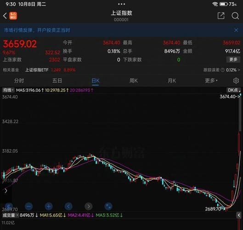Tap the 跟踪误差 info question icon
Viewport: 243px width, 230px height.
point(222,70)
